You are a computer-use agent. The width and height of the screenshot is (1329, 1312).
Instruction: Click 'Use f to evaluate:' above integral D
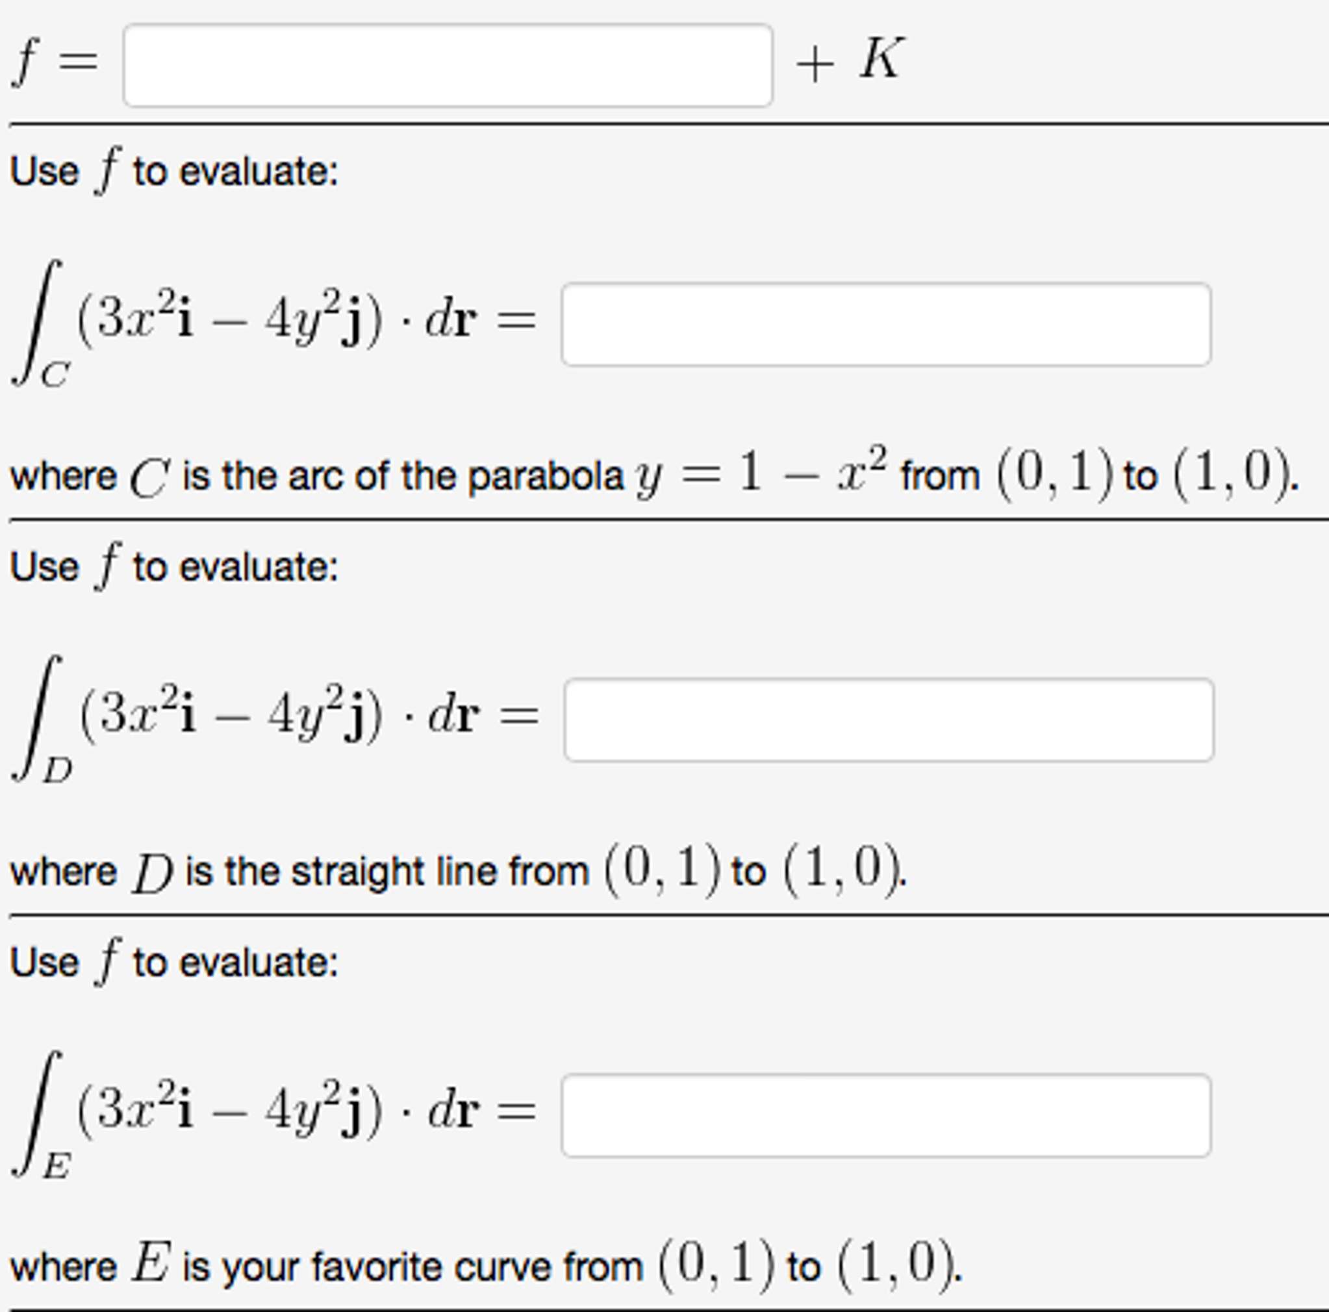coord(175,566)
